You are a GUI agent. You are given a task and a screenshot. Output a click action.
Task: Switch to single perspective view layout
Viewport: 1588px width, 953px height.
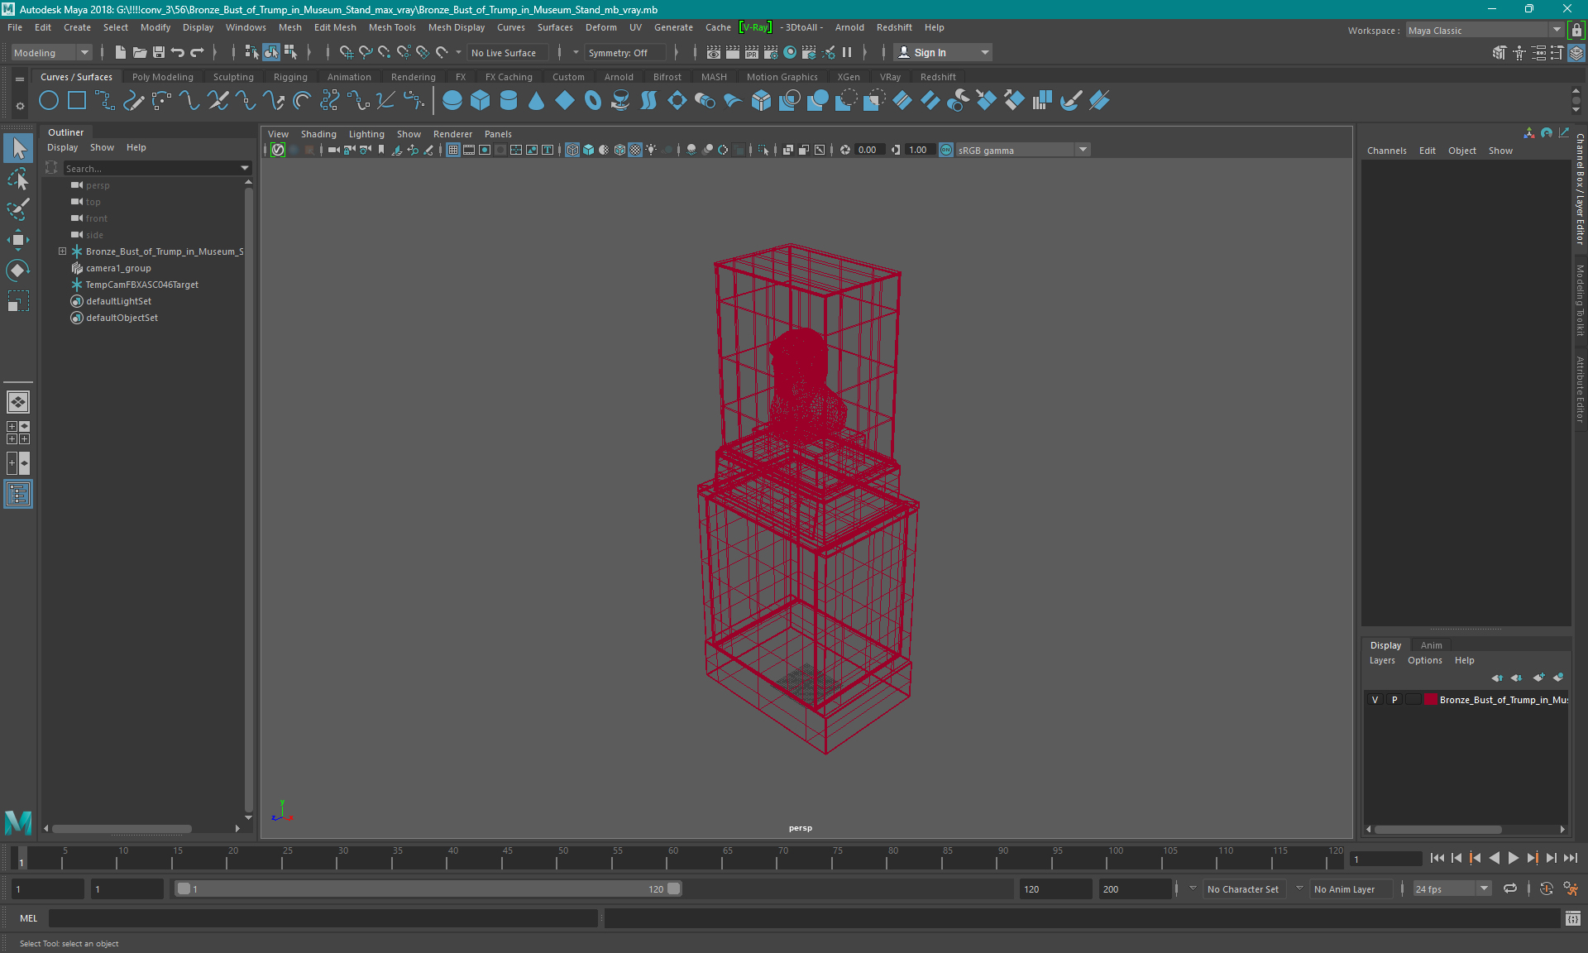(x=18, y=402)
